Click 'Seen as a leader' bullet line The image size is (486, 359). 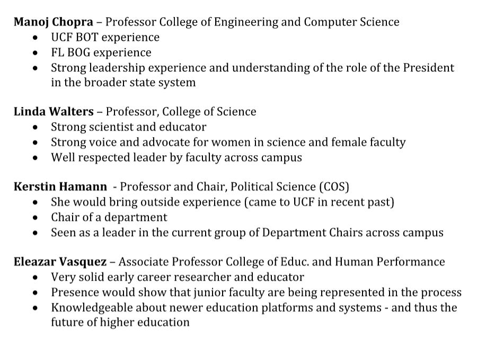[x=247, y=232]
